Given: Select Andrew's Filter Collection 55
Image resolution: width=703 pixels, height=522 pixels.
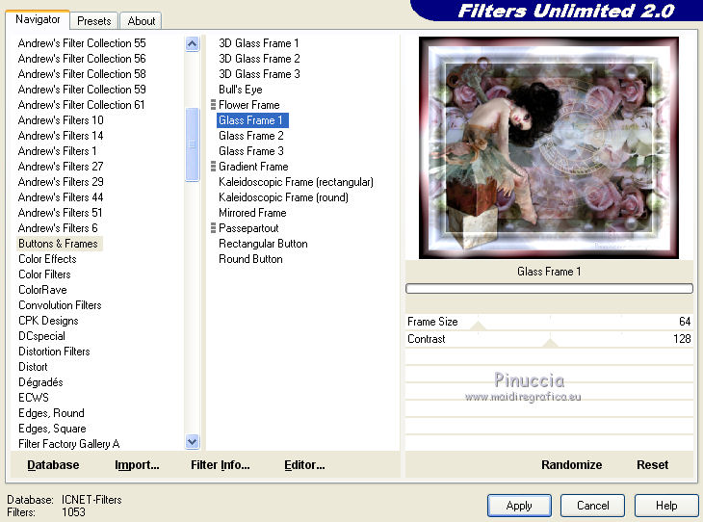Looking at the screenshot, I should point(82,43).
